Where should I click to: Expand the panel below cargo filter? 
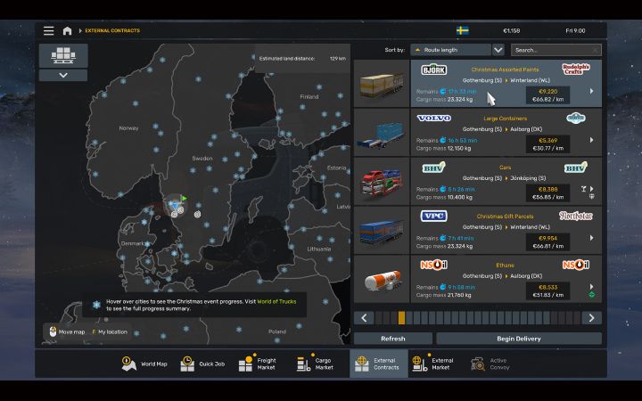(x=62, y=76)
